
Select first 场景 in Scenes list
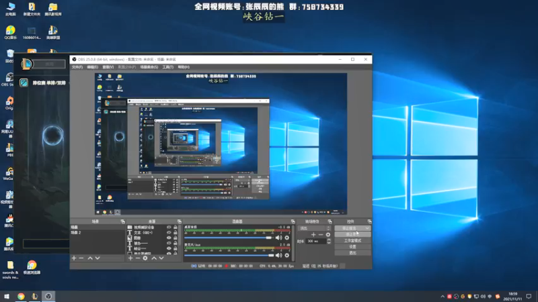[97, 227]
